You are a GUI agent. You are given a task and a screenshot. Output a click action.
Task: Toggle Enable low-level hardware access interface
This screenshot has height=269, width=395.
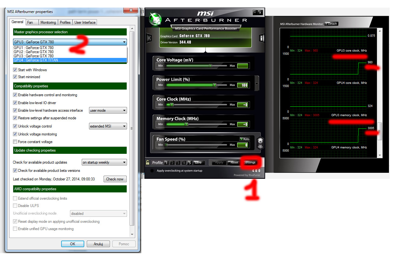[x=15, y=110]
